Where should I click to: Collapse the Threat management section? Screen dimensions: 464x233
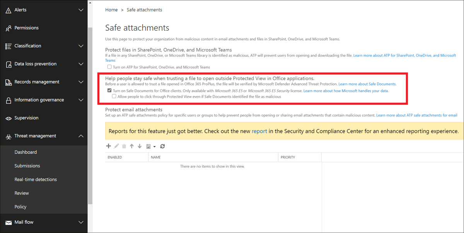pos(81,136)
